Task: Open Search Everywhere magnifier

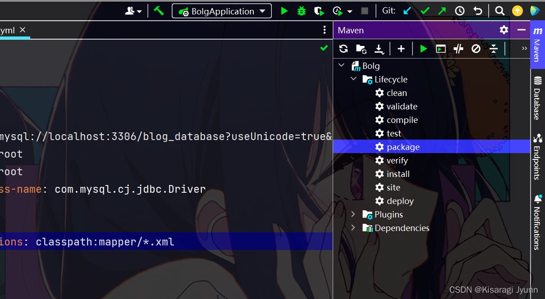Action: coord(499,11)
